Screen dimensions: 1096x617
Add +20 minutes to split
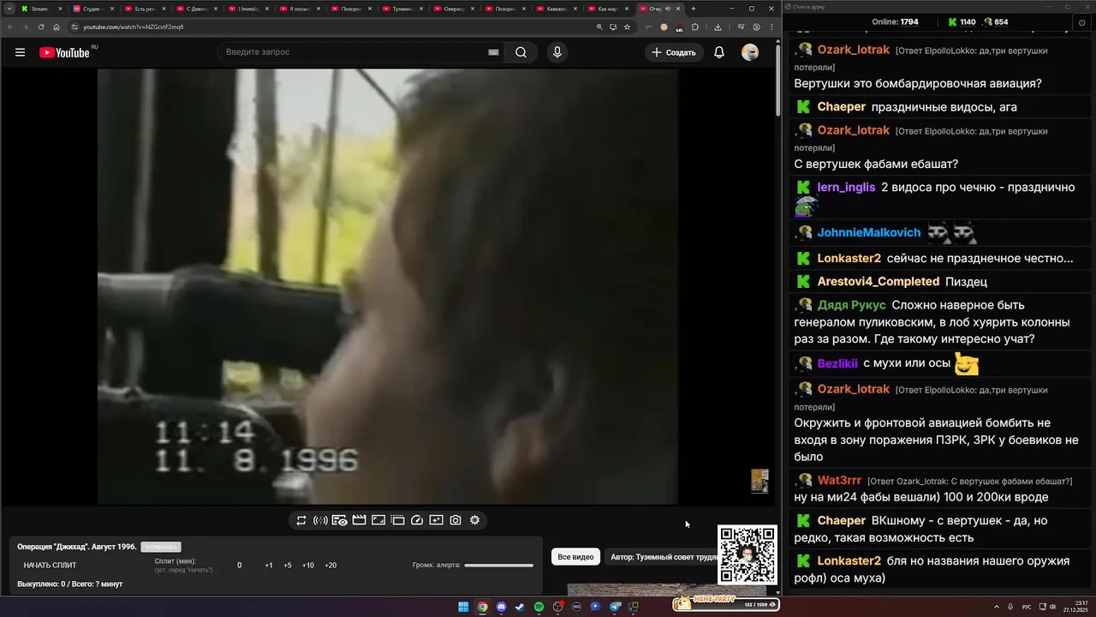331,566
